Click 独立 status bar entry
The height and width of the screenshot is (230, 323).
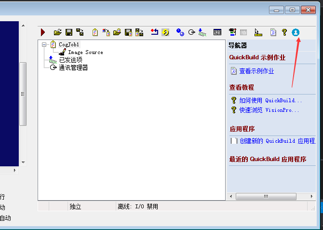[x=75, y=206]
